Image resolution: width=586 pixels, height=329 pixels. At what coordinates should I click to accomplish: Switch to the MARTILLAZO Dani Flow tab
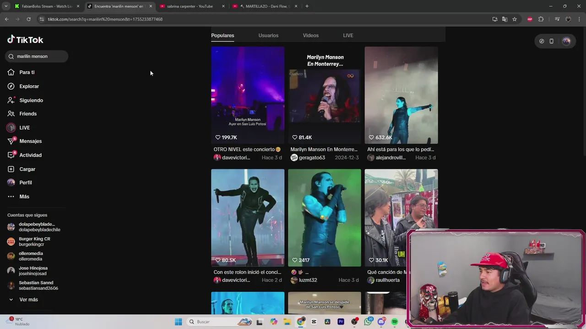[x=265, y=6]
